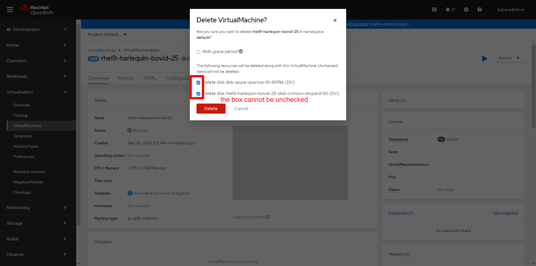
Task: Click the Owner field label
Action: 394,190
